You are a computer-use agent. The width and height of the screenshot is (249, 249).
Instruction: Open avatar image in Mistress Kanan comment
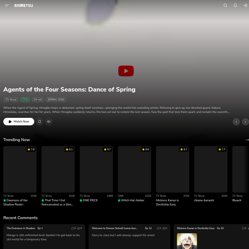(187, 241)
